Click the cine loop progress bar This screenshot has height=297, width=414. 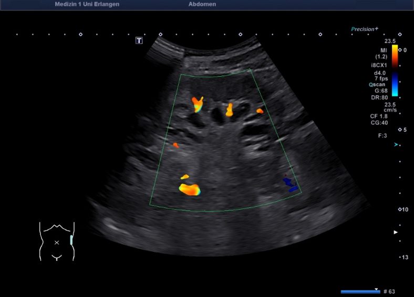(x=360, y=291)
